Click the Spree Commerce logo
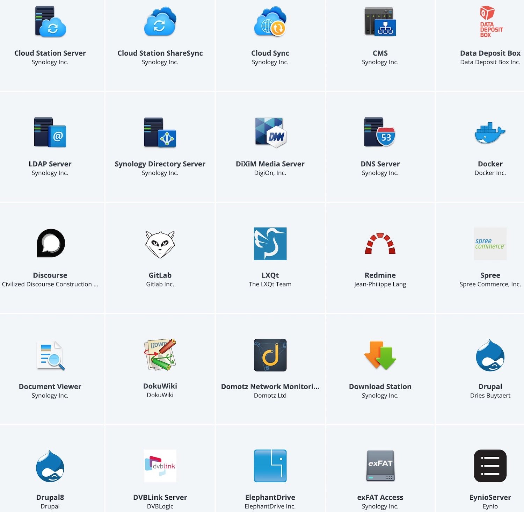 point(490,244)
